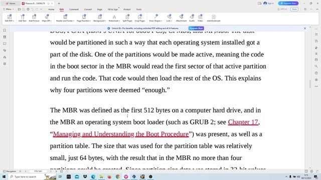Image resolution: width=321 pixels, height=180 pixels.
Task: Open a new tab with plus button
Action: click(59, 3)
